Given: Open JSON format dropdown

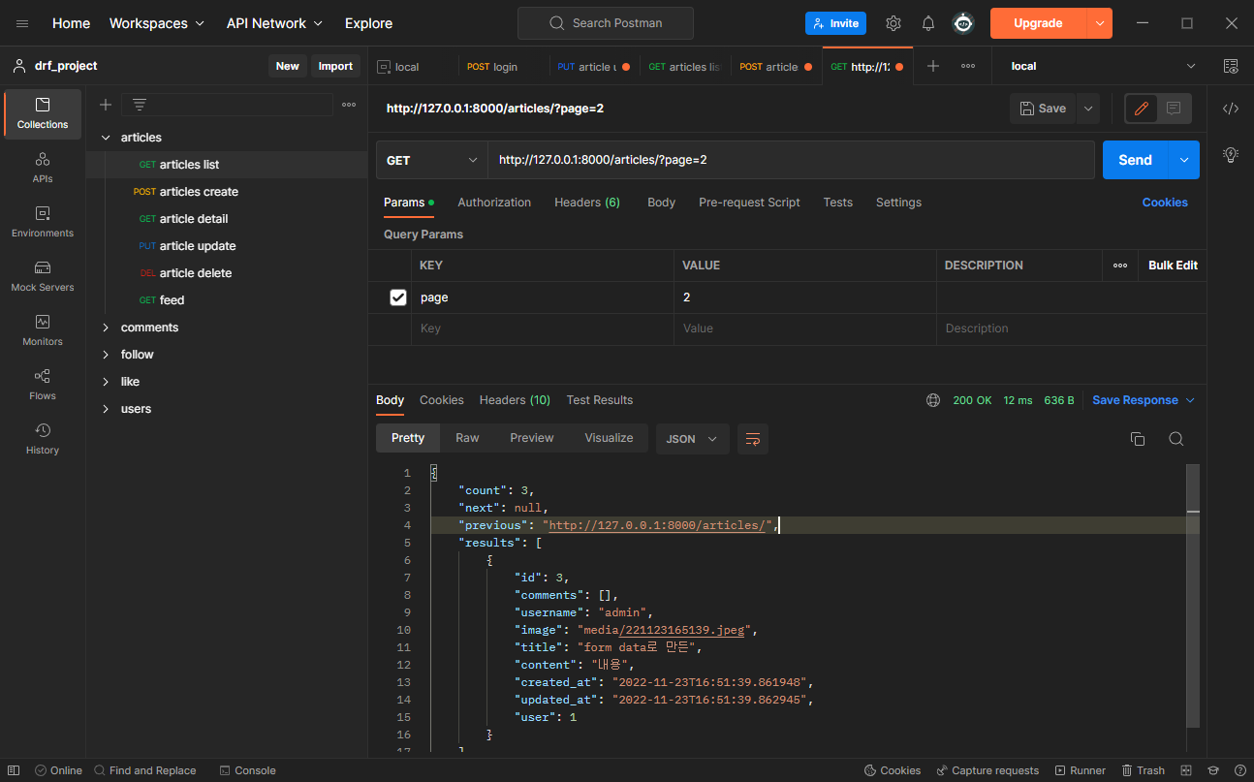Looking at the screenshot, I should [692, 439].
